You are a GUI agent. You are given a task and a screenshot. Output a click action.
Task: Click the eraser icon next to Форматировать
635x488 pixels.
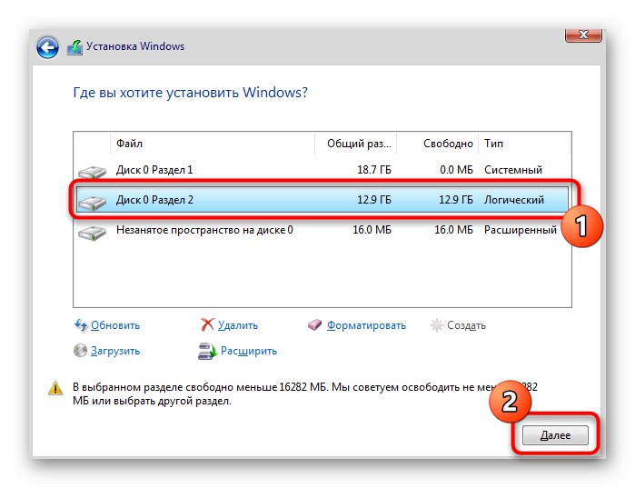314,324
